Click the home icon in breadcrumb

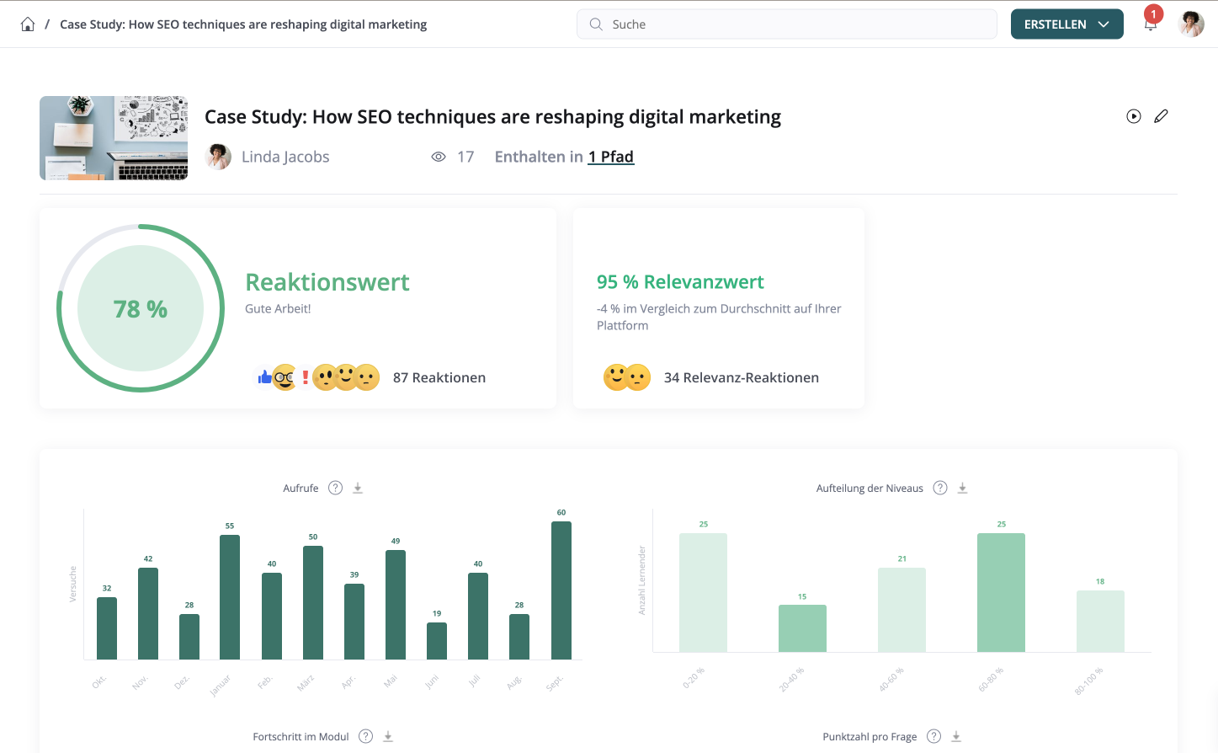pyautogui.click(x=28, y=24)
